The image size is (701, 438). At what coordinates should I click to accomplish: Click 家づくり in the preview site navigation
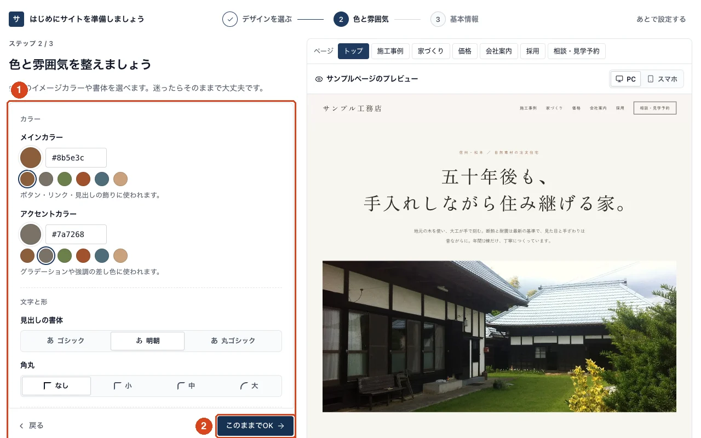pyautogui.click(x=554, y=108)
